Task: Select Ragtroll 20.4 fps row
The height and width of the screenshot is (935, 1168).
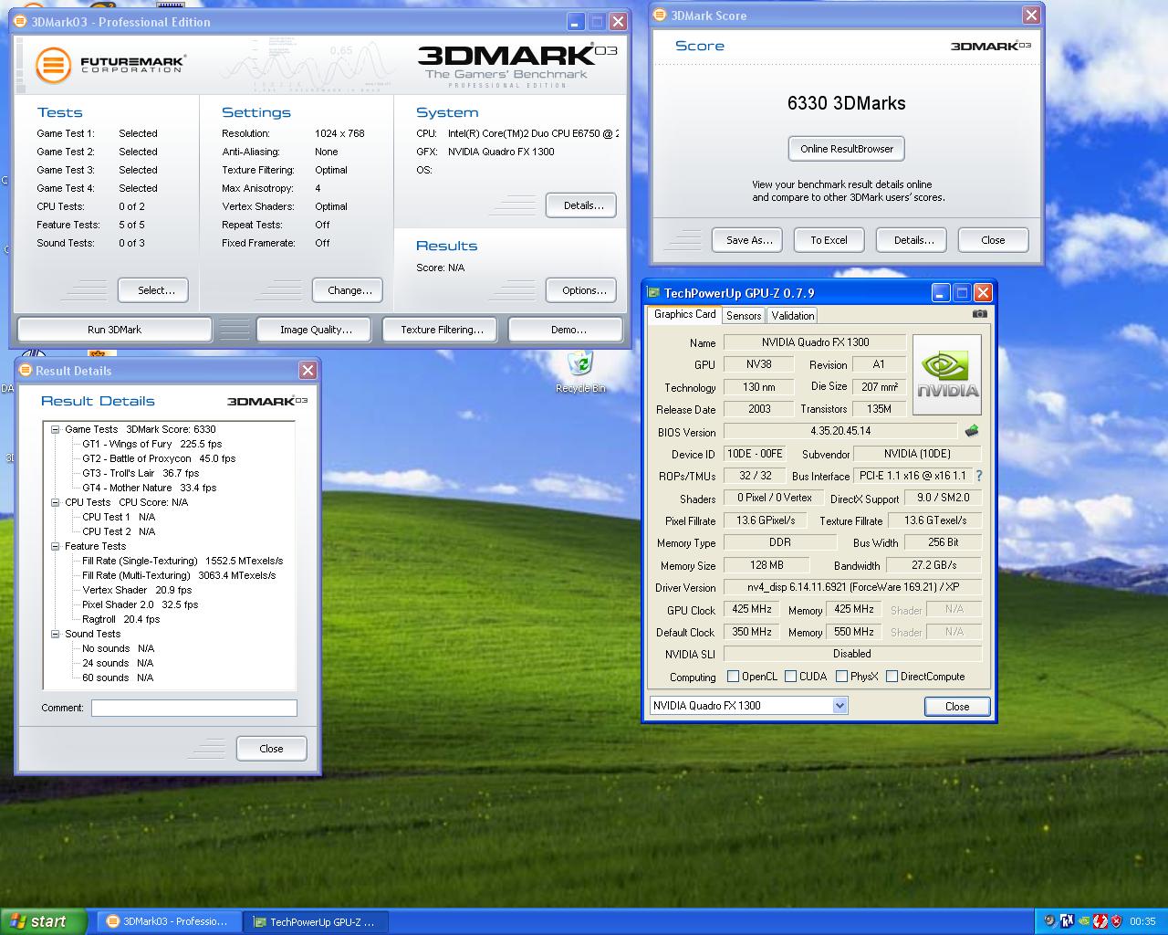Action: coord(120,619)
